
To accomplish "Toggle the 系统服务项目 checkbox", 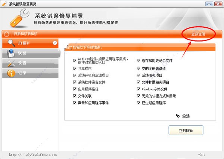I will point(138,75).
